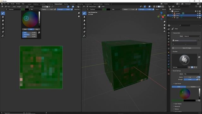
Task: Click Blender logo in top menu bar
Action: [2, 4]
